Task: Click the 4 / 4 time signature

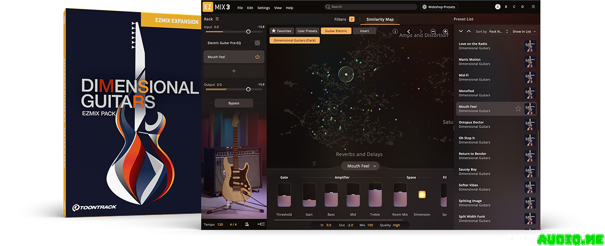Action: pos(233,224)
